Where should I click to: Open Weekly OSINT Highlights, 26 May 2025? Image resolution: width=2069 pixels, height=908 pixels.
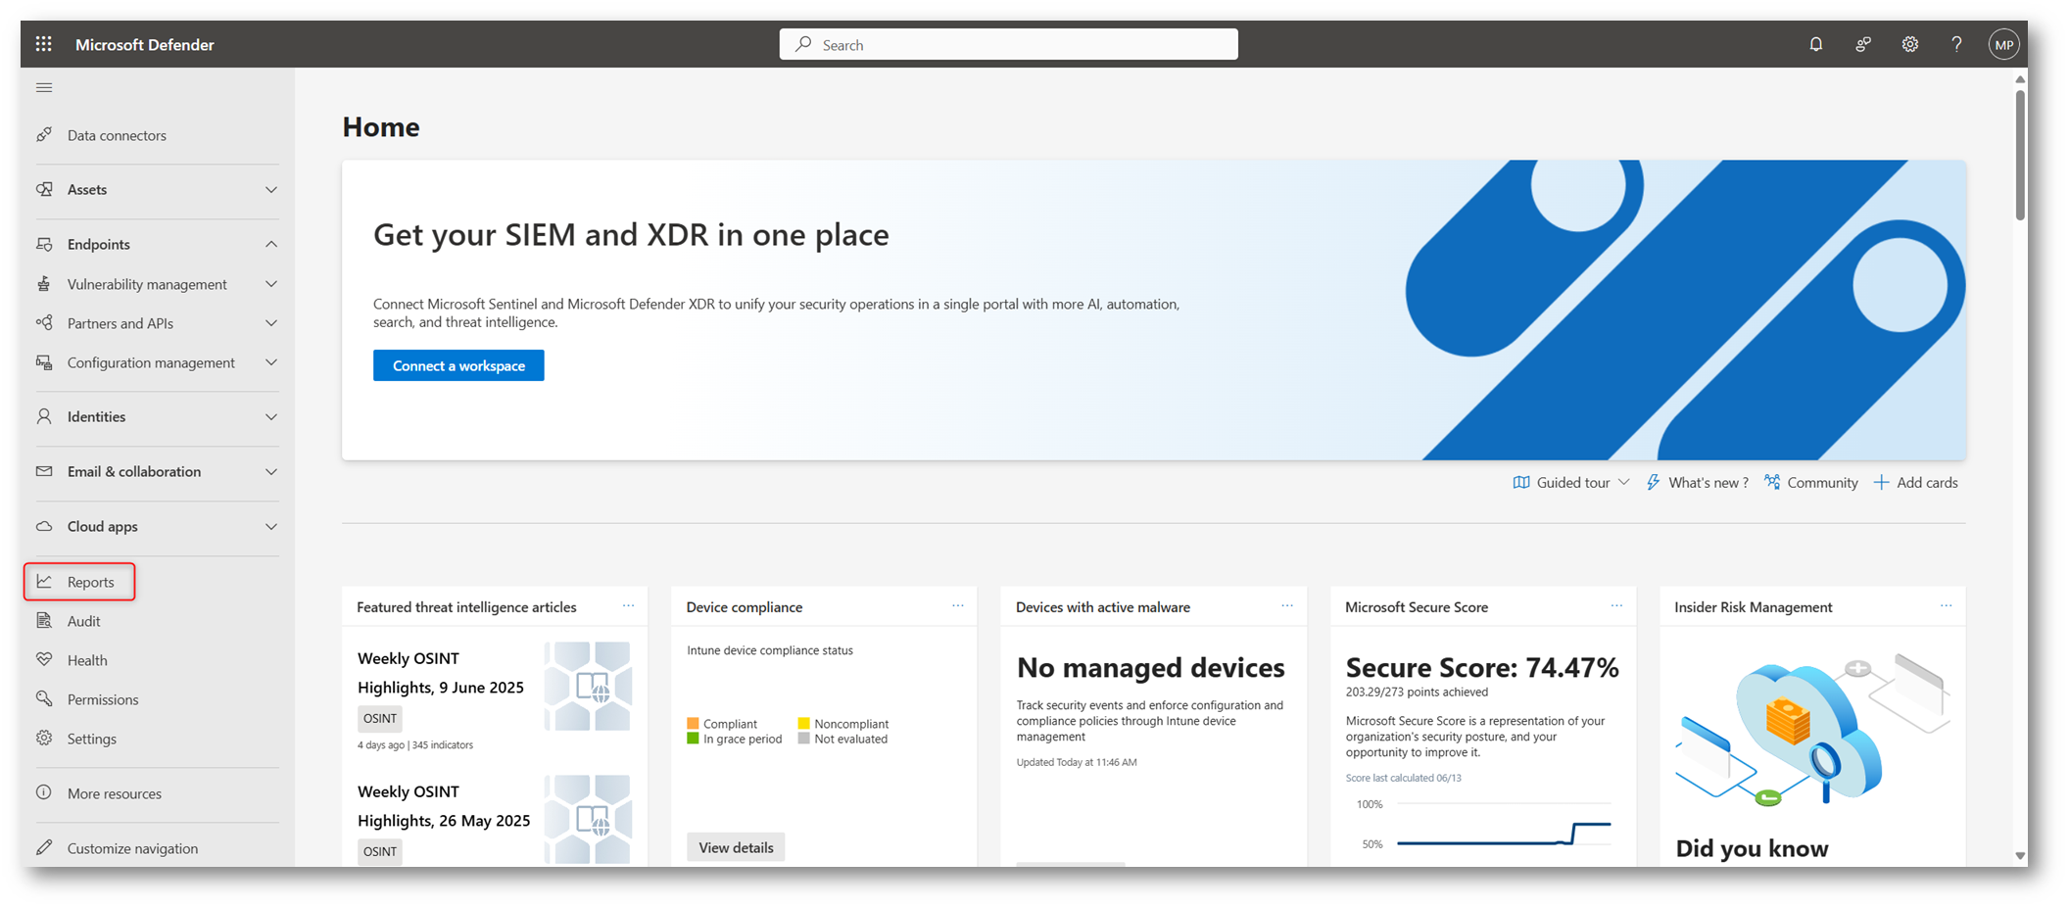(x=444, y=806)
